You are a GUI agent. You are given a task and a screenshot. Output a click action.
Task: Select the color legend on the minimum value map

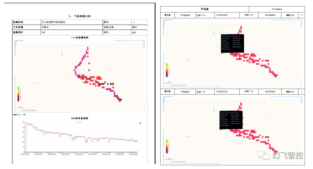point(167,146)
